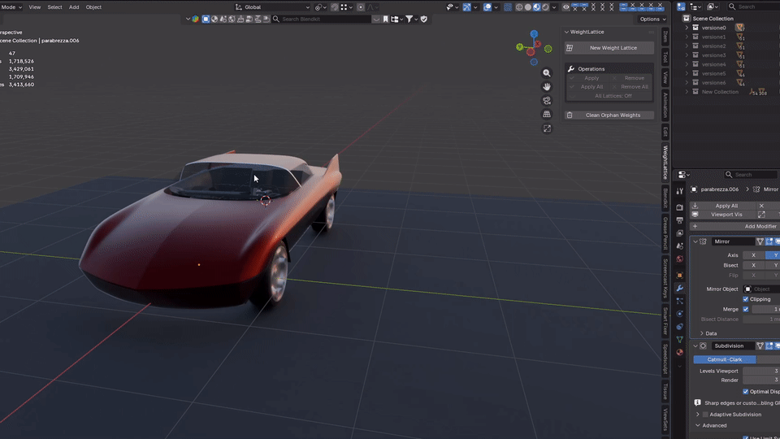
Task: Open the Global transform orientation dropdown
Action: click(x=273, y=7)
